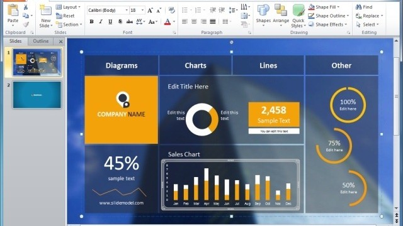Click the Clear Formatting eraser icon
The height and width of the screenshot is (226, 403).
[171, 10]
